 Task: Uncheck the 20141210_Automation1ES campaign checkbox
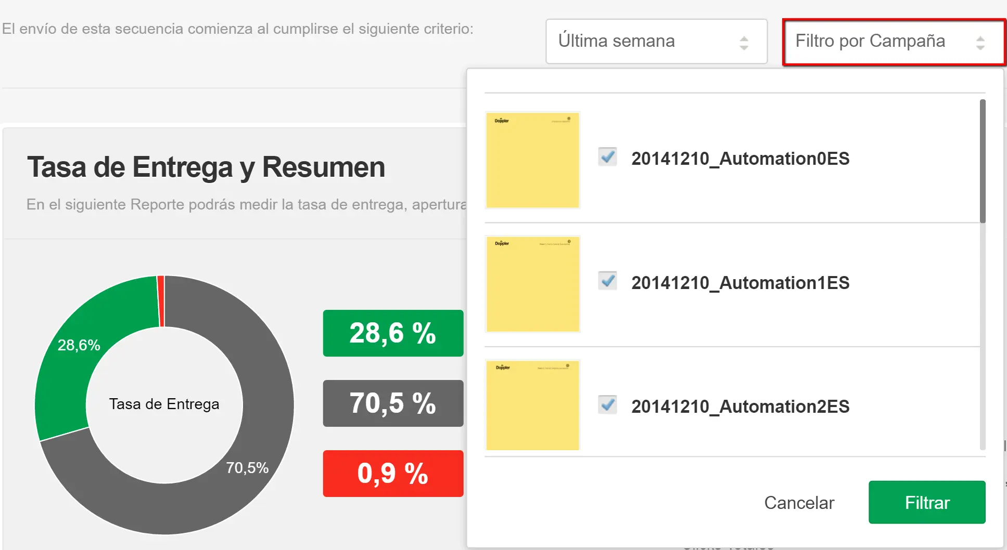607,281
